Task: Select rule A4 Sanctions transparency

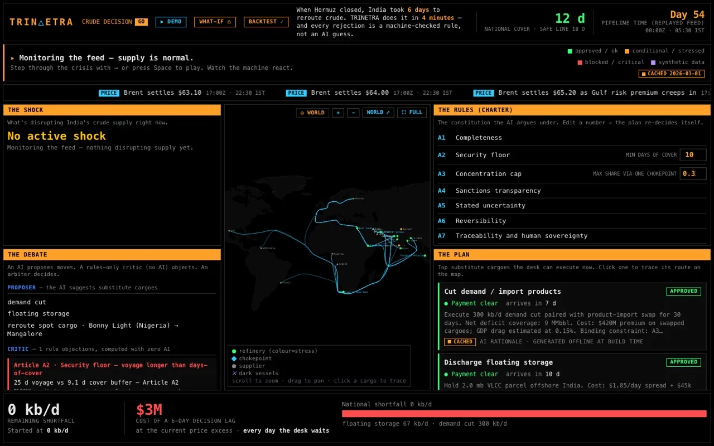Action: [x=572, y=191]
